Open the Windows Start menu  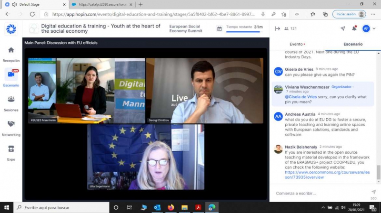pos(7,207)
